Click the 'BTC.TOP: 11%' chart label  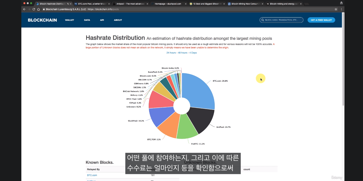(154, 139)
